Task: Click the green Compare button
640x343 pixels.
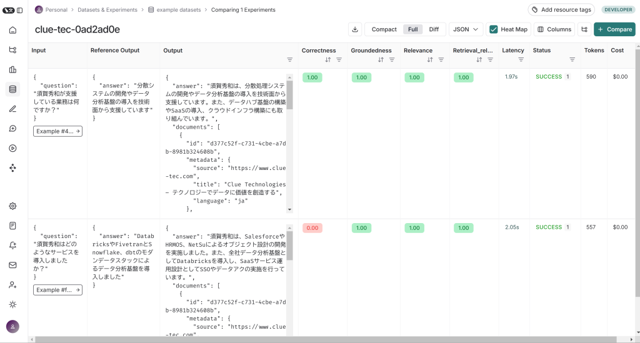Action: point(614,29)
